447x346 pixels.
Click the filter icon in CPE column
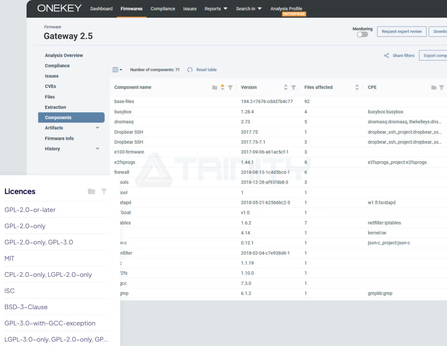coord(441,87)
